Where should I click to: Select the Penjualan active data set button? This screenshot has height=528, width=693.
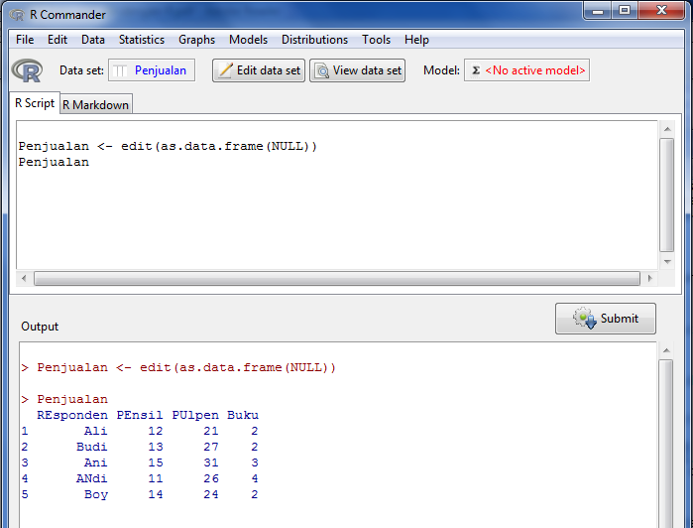(152, 70)
